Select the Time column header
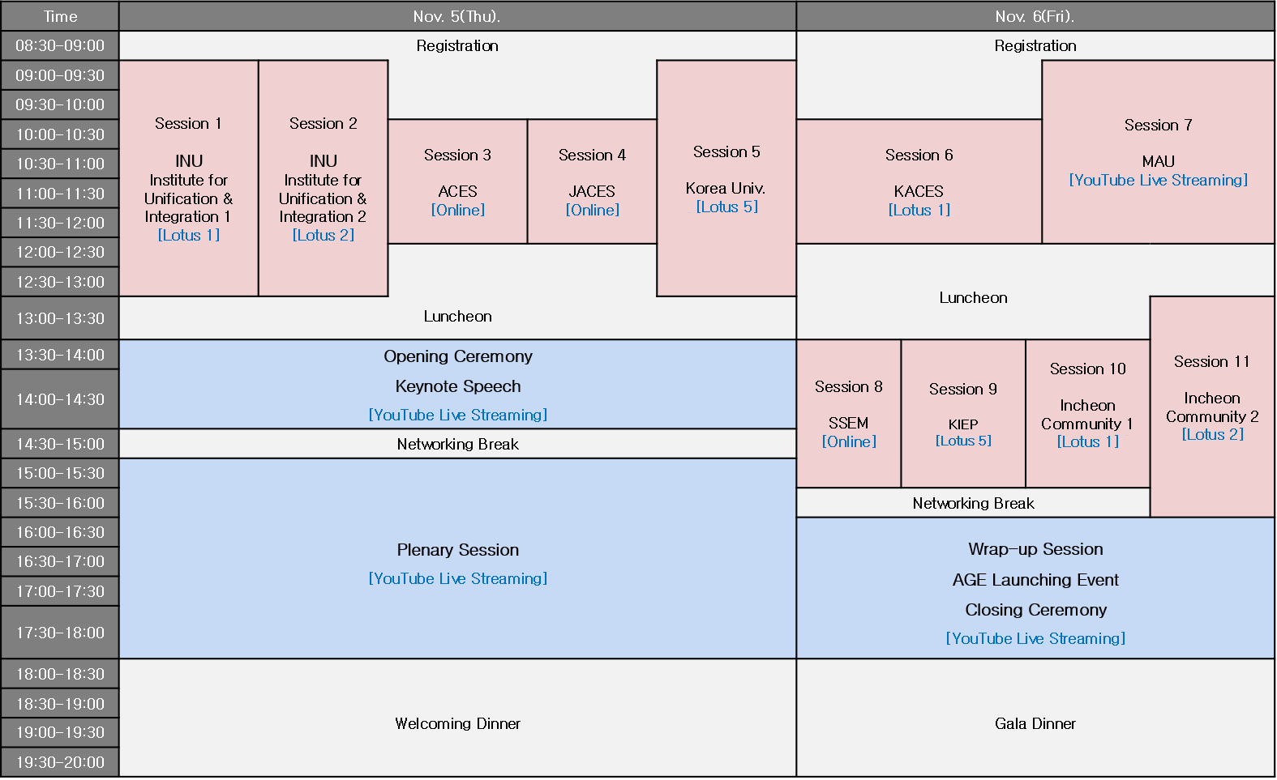 pos(60,16)
